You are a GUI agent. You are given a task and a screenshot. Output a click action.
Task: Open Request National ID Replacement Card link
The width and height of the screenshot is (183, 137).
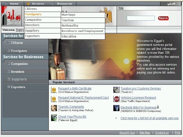[x=83, y=97]
